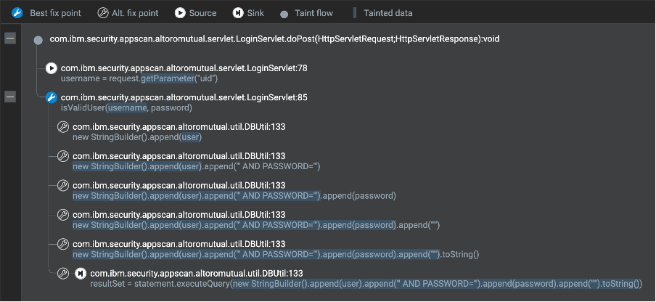Click the resultSet = statement.executeQuery line
The width and height of the screenshot is (656, 302).
tap(366, 284)
